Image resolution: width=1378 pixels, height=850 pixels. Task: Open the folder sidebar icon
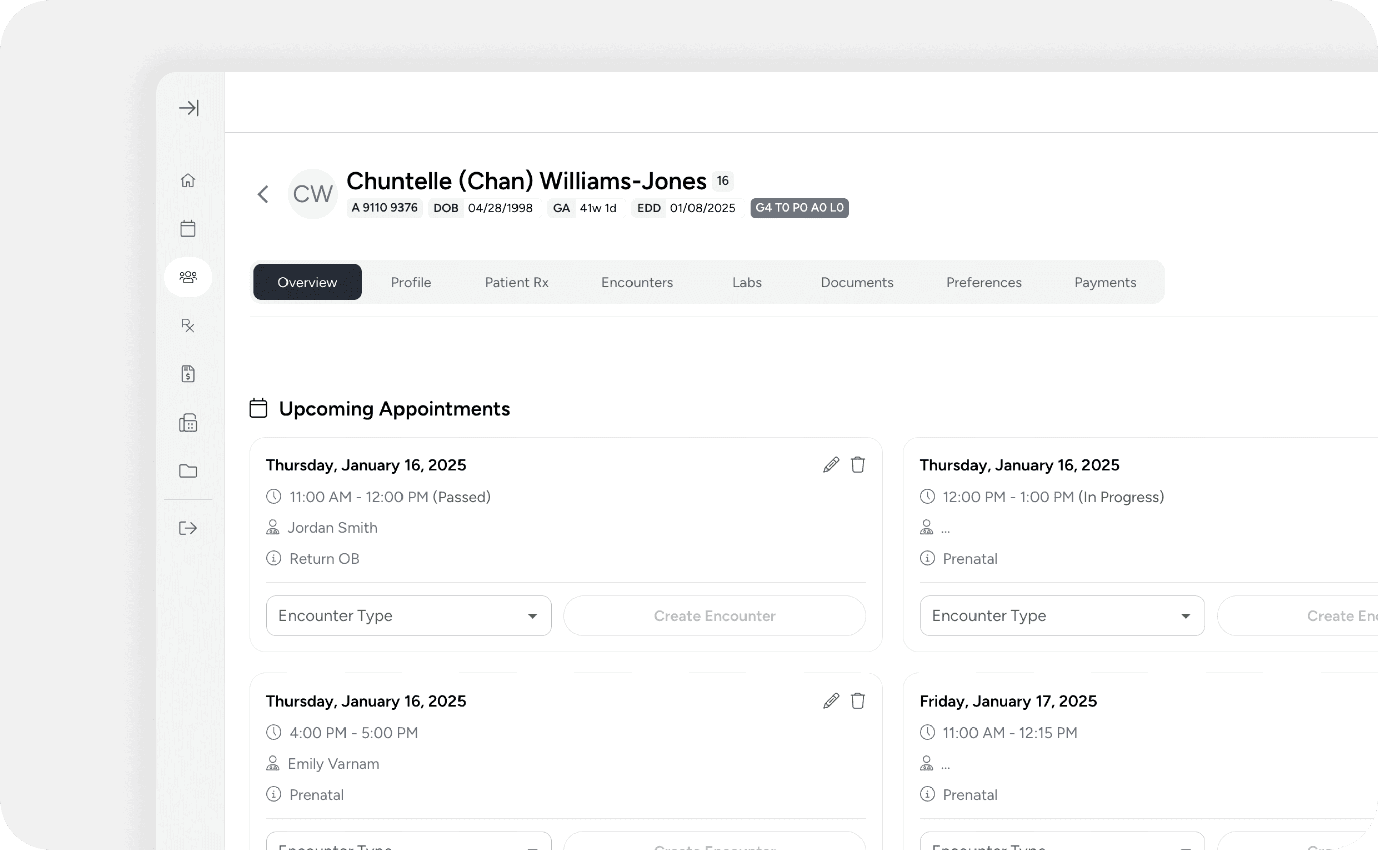188,471
